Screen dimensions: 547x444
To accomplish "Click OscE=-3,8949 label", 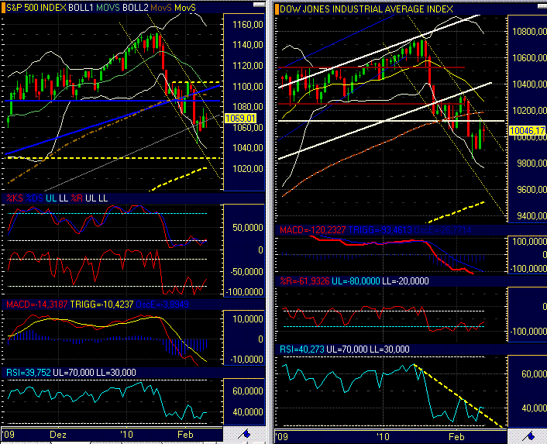I will pyautogui.click(x=162, y=305).
